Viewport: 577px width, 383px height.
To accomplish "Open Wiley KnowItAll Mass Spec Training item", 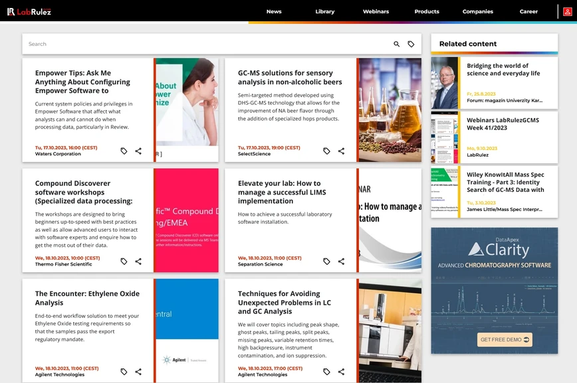I will point(505,182).
